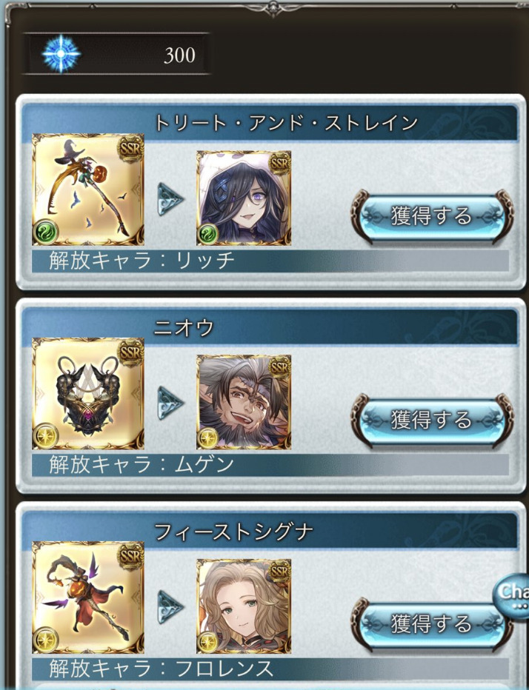Image resolution: width=529 pixels, height=690 pixels.
Task: Open the Chat bubble icon
Action: [x=511, y=595]
